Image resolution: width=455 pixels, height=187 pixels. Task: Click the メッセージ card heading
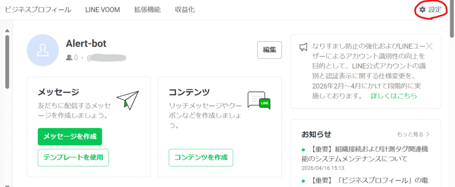click(58, 92)
